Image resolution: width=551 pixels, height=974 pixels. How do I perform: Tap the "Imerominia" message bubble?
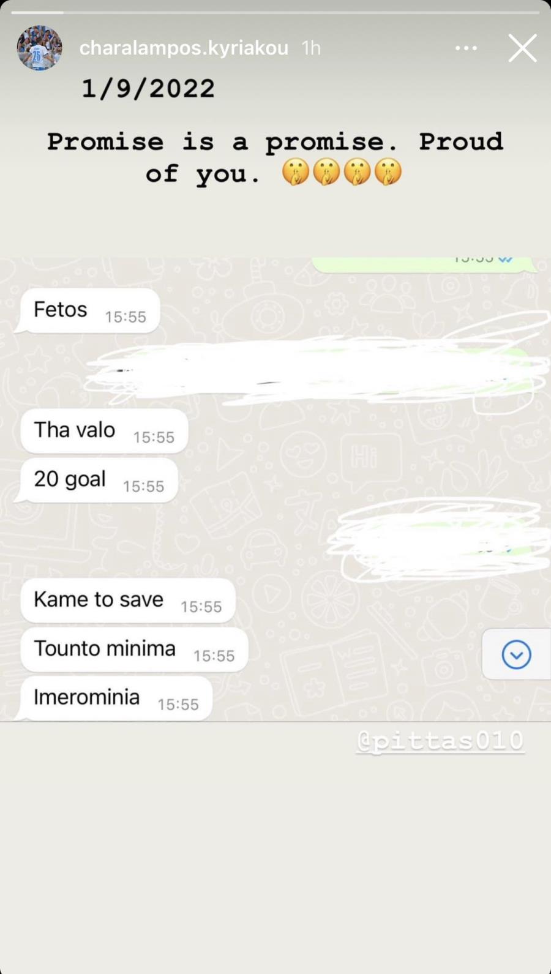[116, 699]
